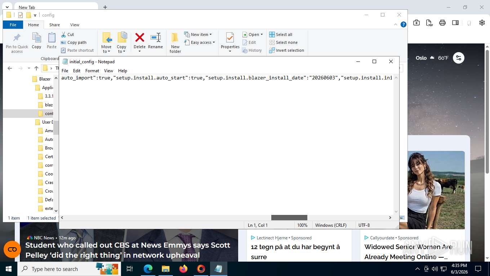This screenshot has width=490, height=276.
Task: Click the Copy icon in Explorer ribbon
Action: click(36, 41)
